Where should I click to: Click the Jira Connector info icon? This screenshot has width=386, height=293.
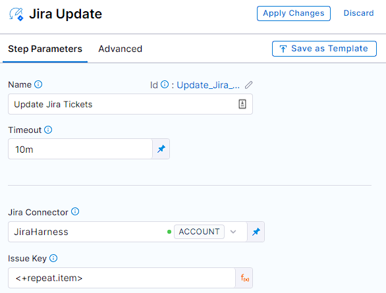click(x=75, y=211)
